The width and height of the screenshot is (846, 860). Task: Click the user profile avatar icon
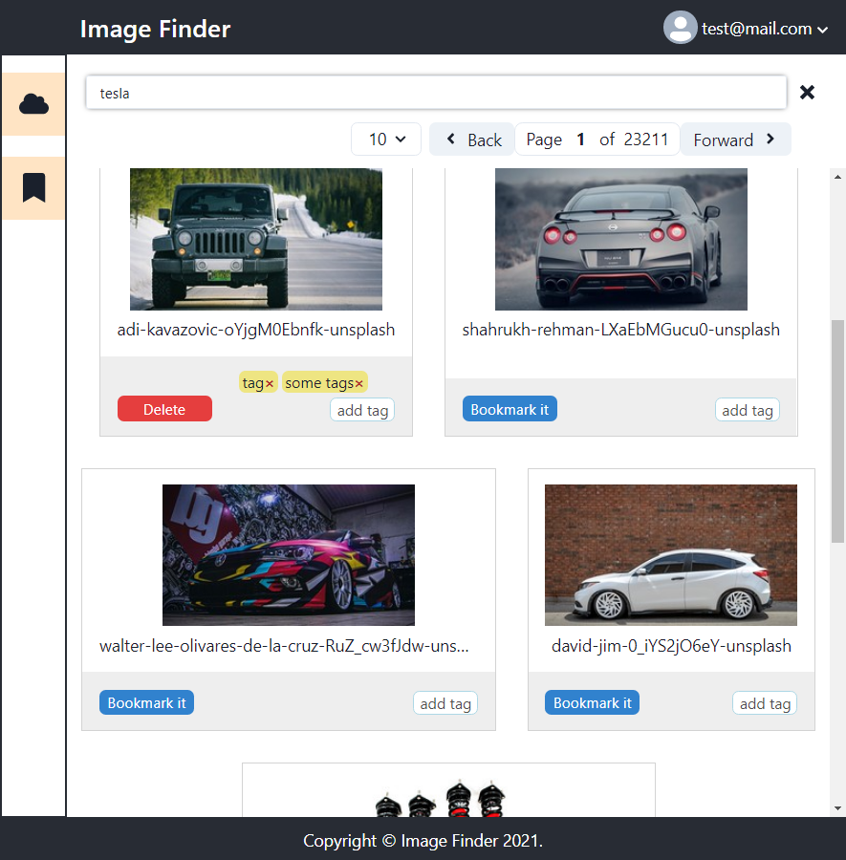680,28
